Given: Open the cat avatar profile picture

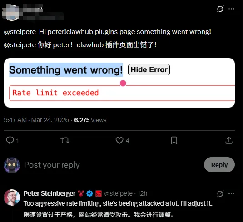Looking at the screenshot, I should (12, 165).
